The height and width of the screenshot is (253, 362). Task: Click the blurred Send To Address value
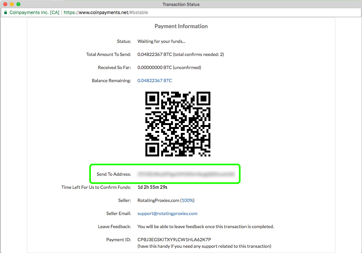coord(186,174)
